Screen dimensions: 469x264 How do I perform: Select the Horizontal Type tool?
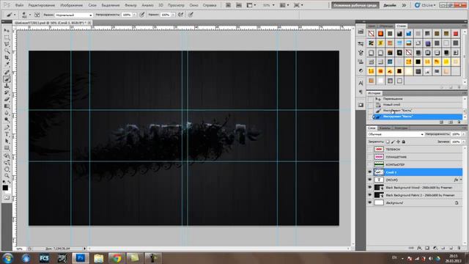[x=7, y=134]
